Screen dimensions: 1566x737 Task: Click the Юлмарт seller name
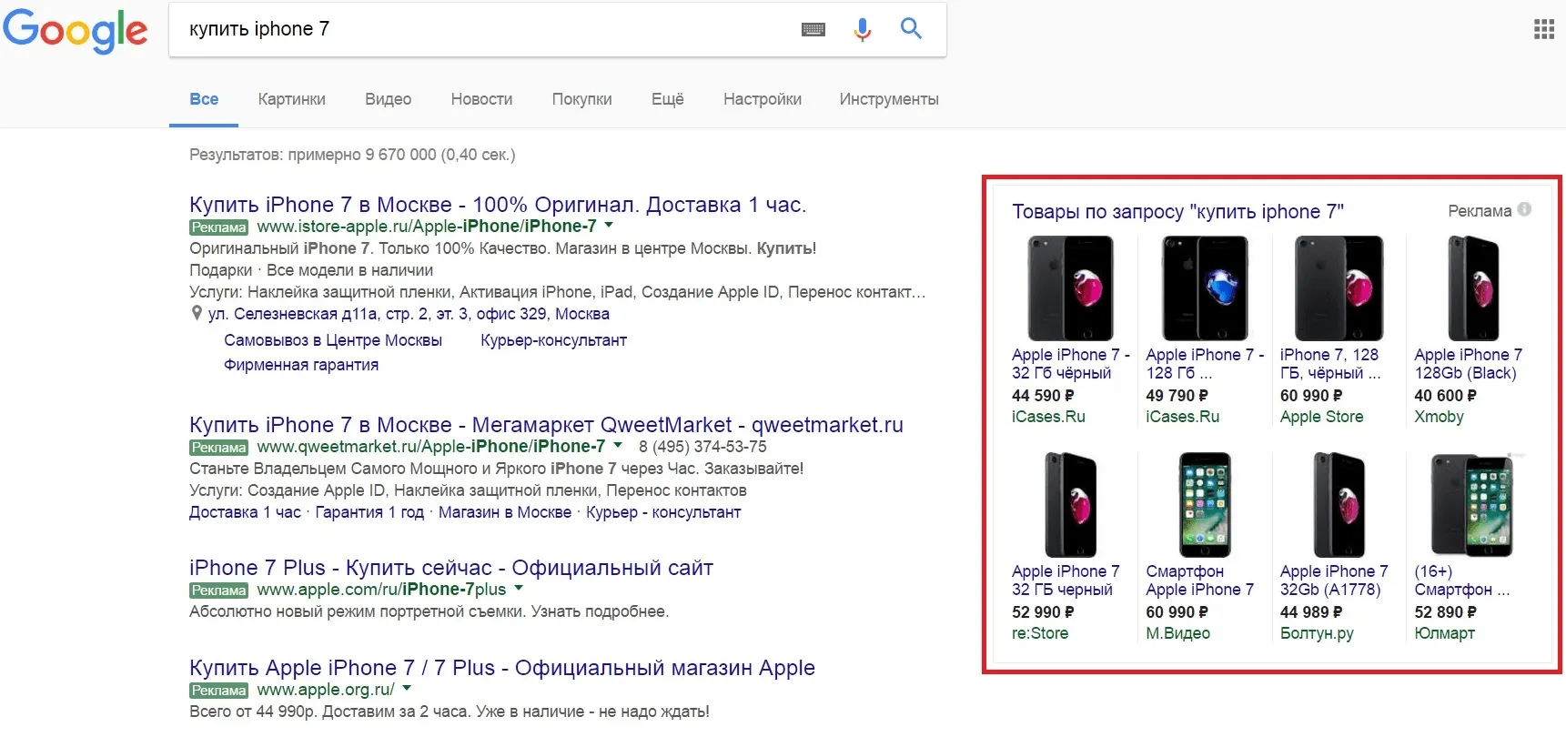click(1444, 633)
